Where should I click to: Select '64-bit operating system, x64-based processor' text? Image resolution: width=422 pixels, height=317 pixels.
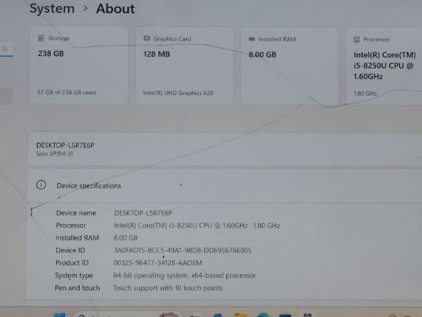point(185,275)
